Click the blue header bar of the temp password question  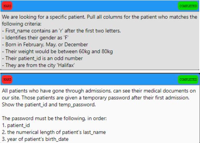coord(100,79)
